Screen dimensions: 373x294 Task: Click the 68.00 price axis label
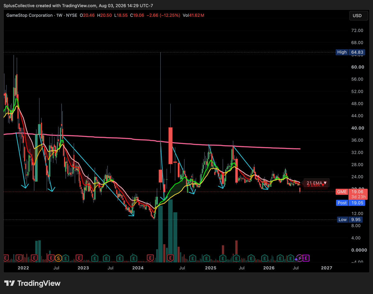(357, 43)
